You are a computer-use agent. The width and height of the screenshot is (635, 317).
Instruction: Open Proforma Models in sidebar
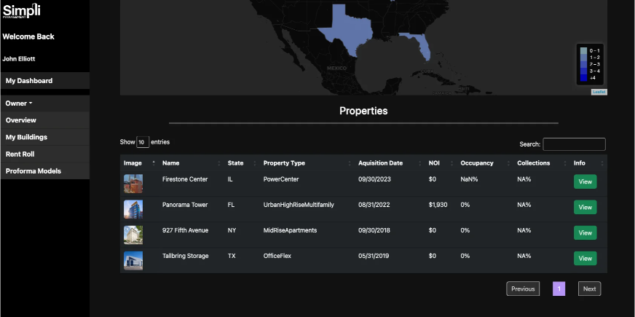[33, 171]
